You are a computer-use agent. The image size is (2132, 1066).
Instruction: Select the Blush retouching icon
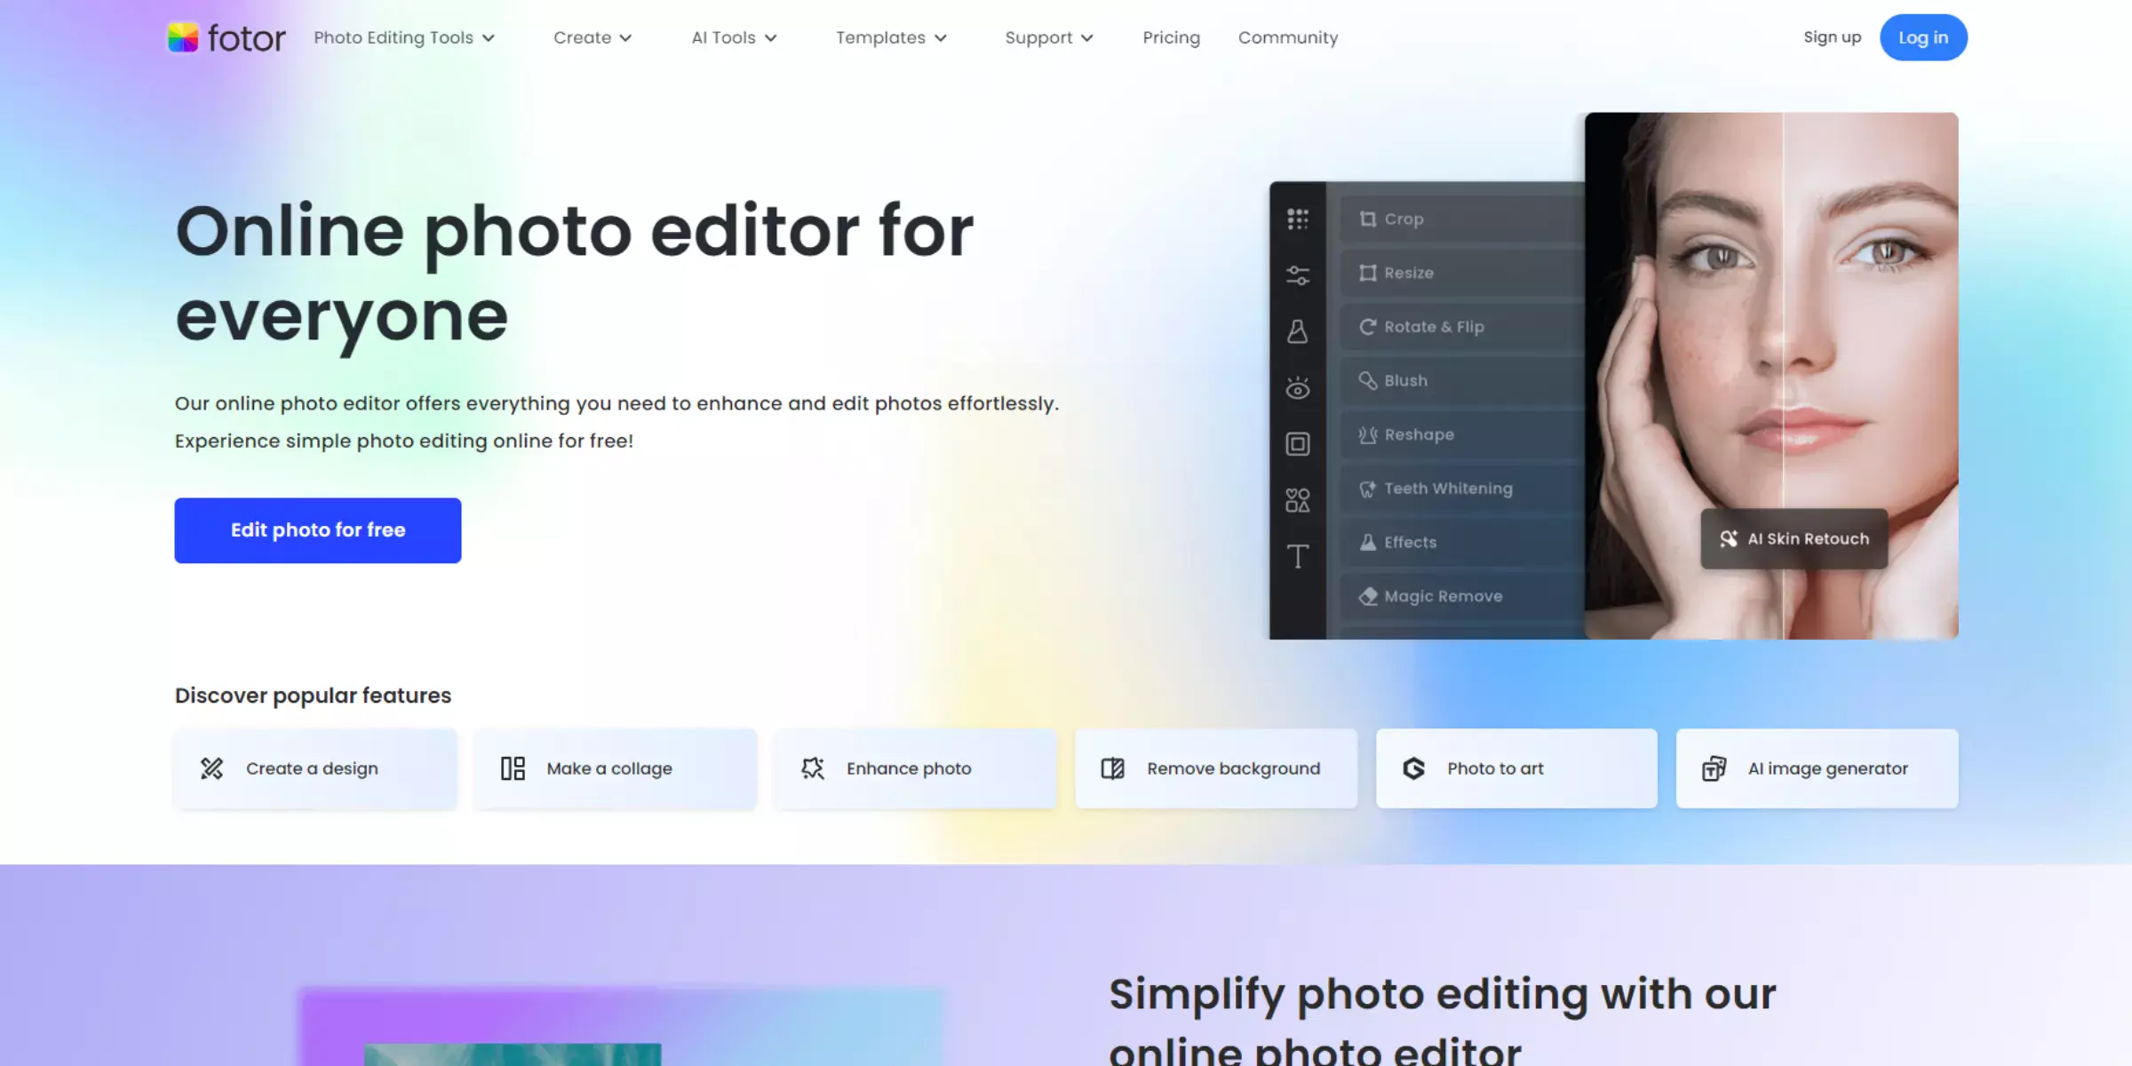click(x=1366, y=381)
